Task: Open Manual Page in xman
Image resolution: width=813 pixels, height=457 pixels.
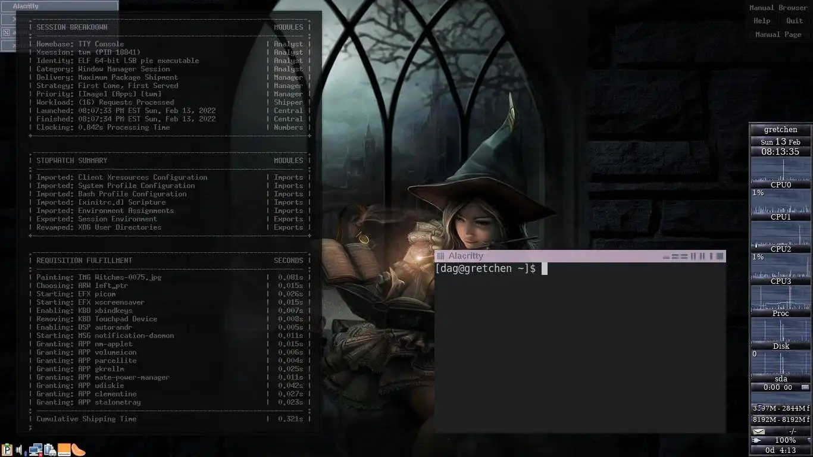Action: point(778,35)
